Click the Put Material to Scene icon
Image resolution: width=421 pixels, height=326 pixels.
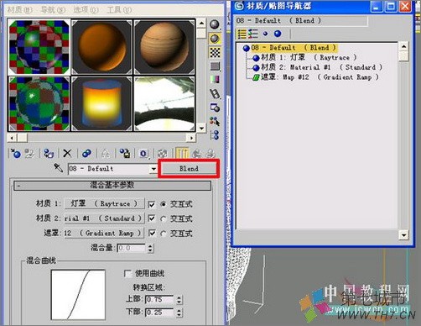(29, 153)
